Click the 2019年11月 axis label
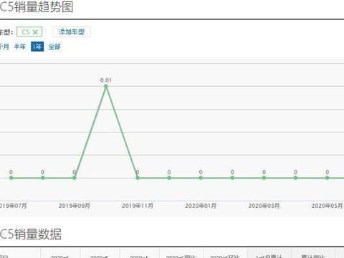This screenshot has height=258, width=344. click(138, 206)
